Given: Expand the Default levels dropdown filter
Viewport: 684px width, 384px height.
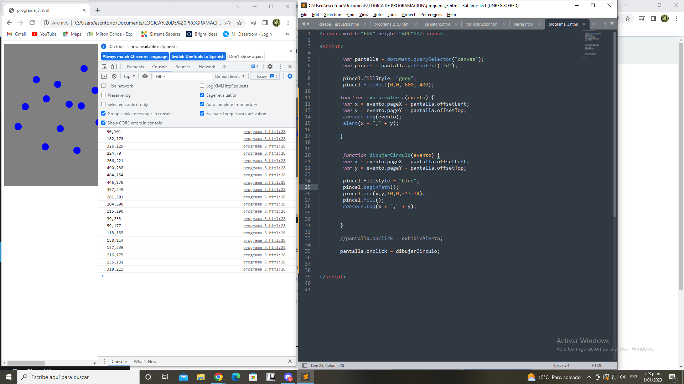Looking at the screenshot, I should click(x=229, y=76).
